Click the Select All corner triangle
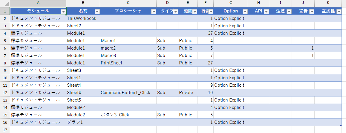346x133 pixels. click(5, 3)
